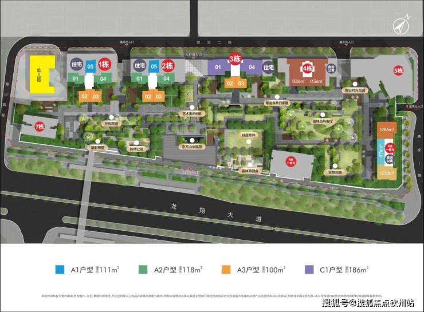
Task: Click the red 3栋 building badge
Action: point(235,58)
